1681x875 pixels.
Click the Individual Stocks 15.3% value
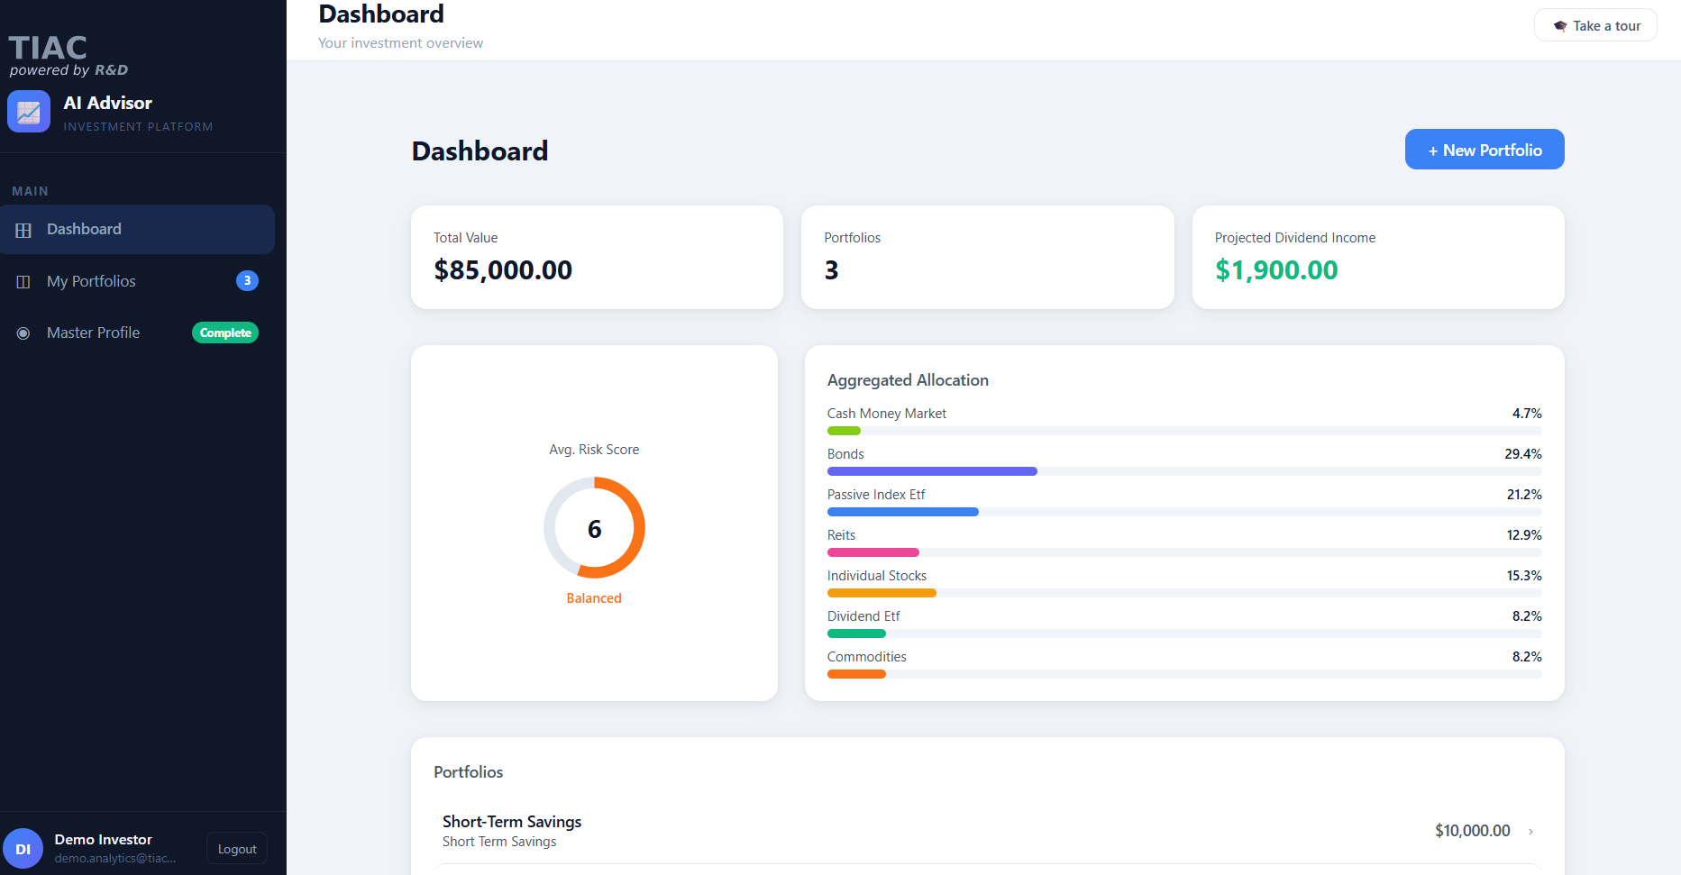click(x=1524, y=576)
